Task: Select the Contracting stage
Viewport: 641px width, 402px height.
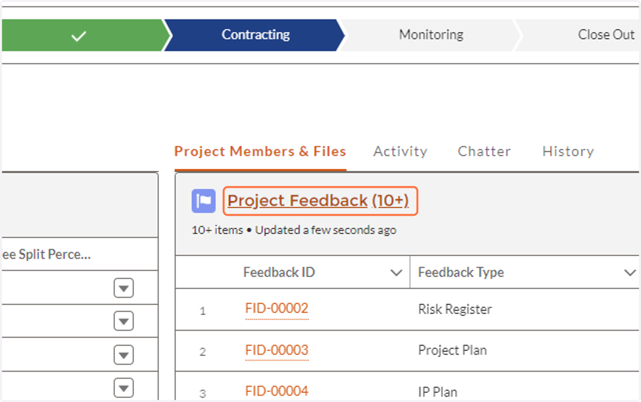Action: tap(255, 35)
